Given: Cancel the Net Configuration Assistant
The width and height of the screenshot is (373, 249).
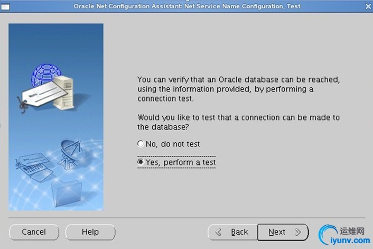Looking at the screenshot, I should pos(34,232).
